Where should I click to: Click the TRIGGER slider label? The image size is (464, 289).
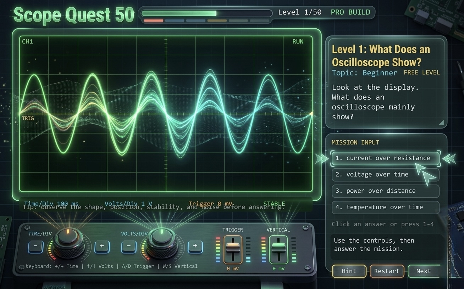point(233,230)
